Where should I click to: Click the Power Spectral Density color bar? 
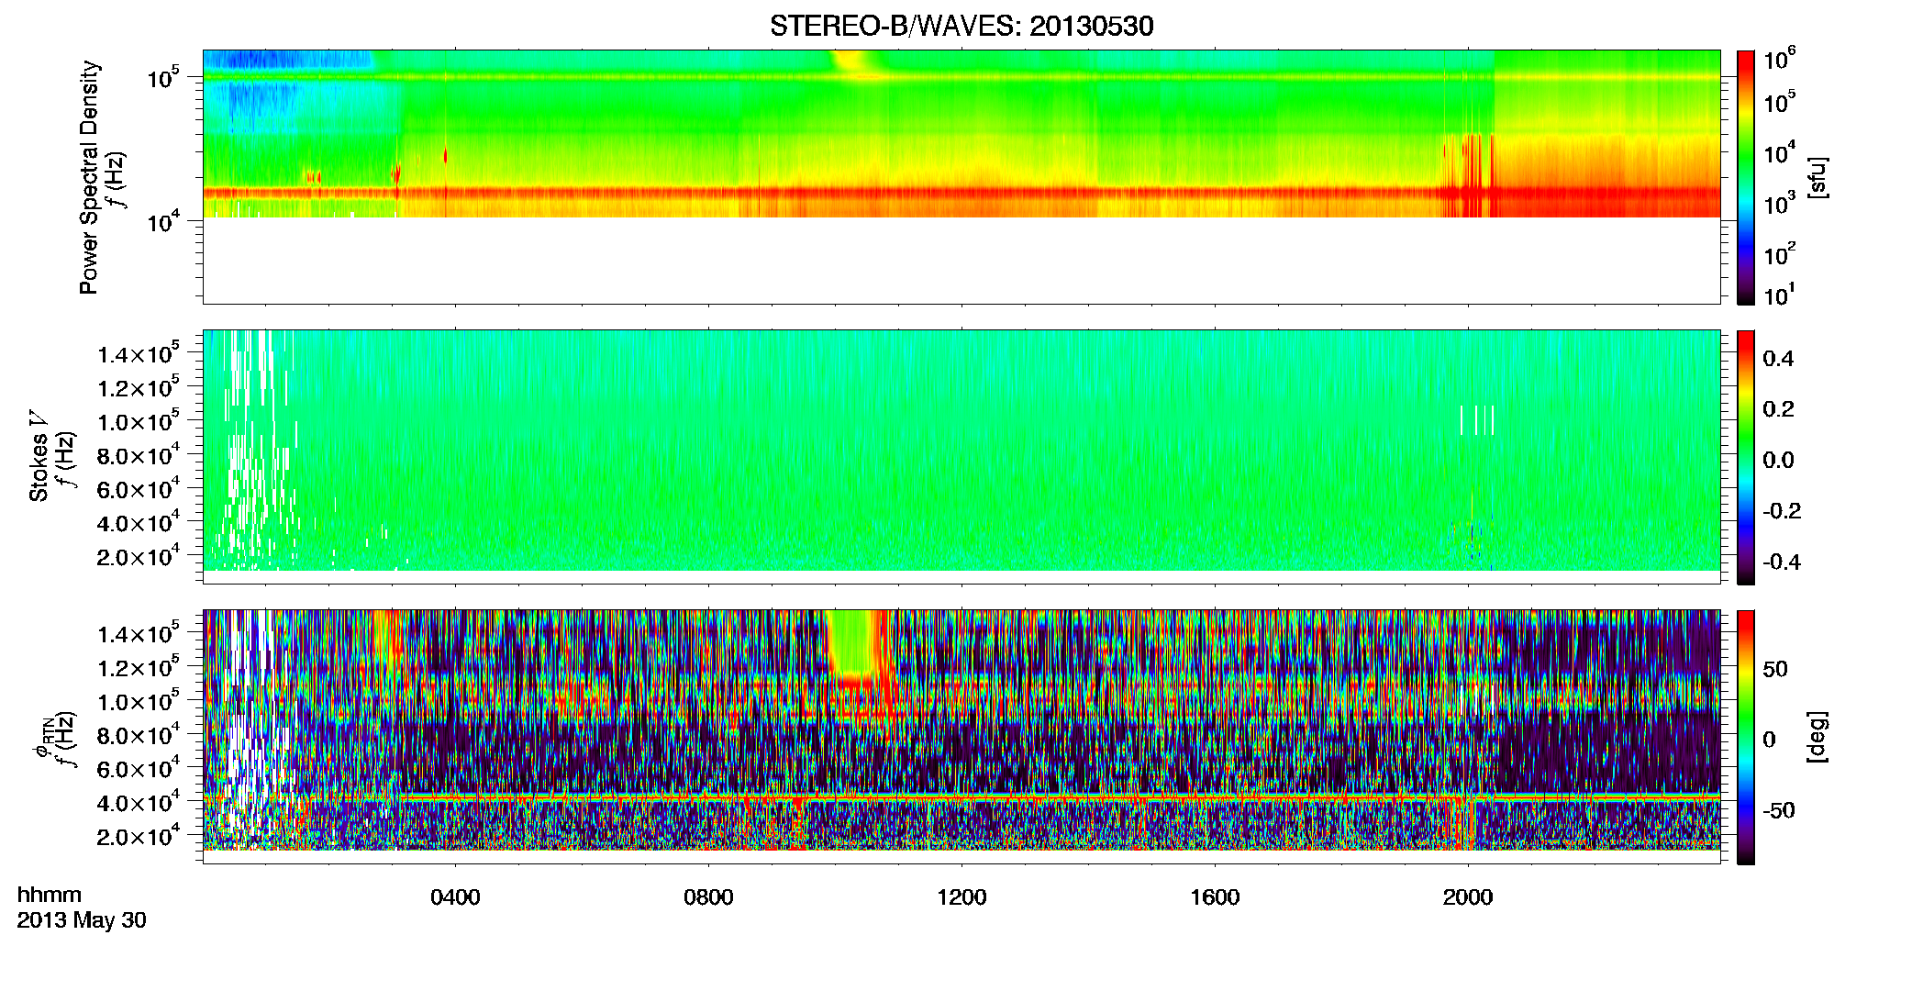pyautogui.click(x=1745, y=177)
